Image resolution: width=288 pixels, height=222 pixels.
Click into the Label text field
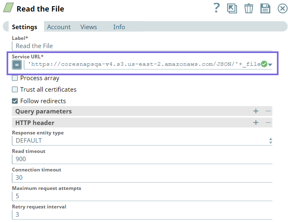pos(142,46)
